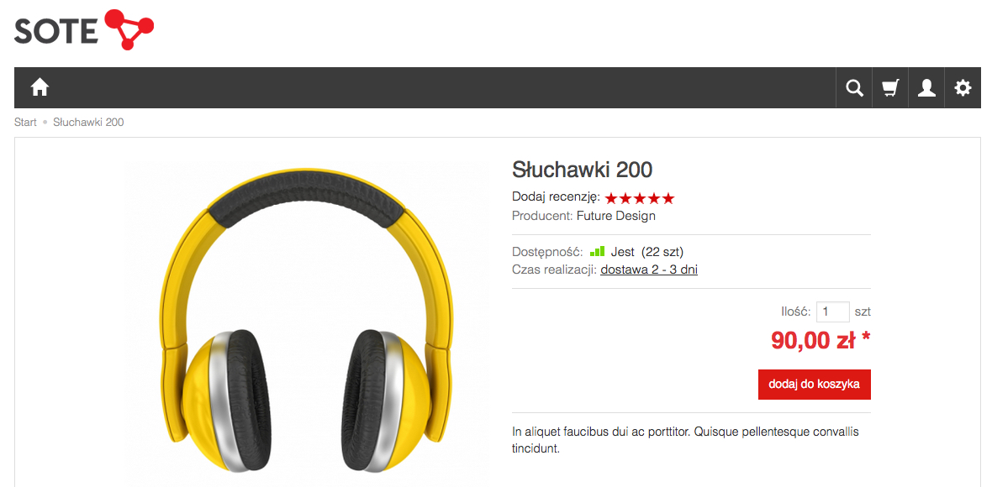Viewport: 992px width, 487px height.
Task: Open the shopping cart icon
Action: click(x=891, y=88)
